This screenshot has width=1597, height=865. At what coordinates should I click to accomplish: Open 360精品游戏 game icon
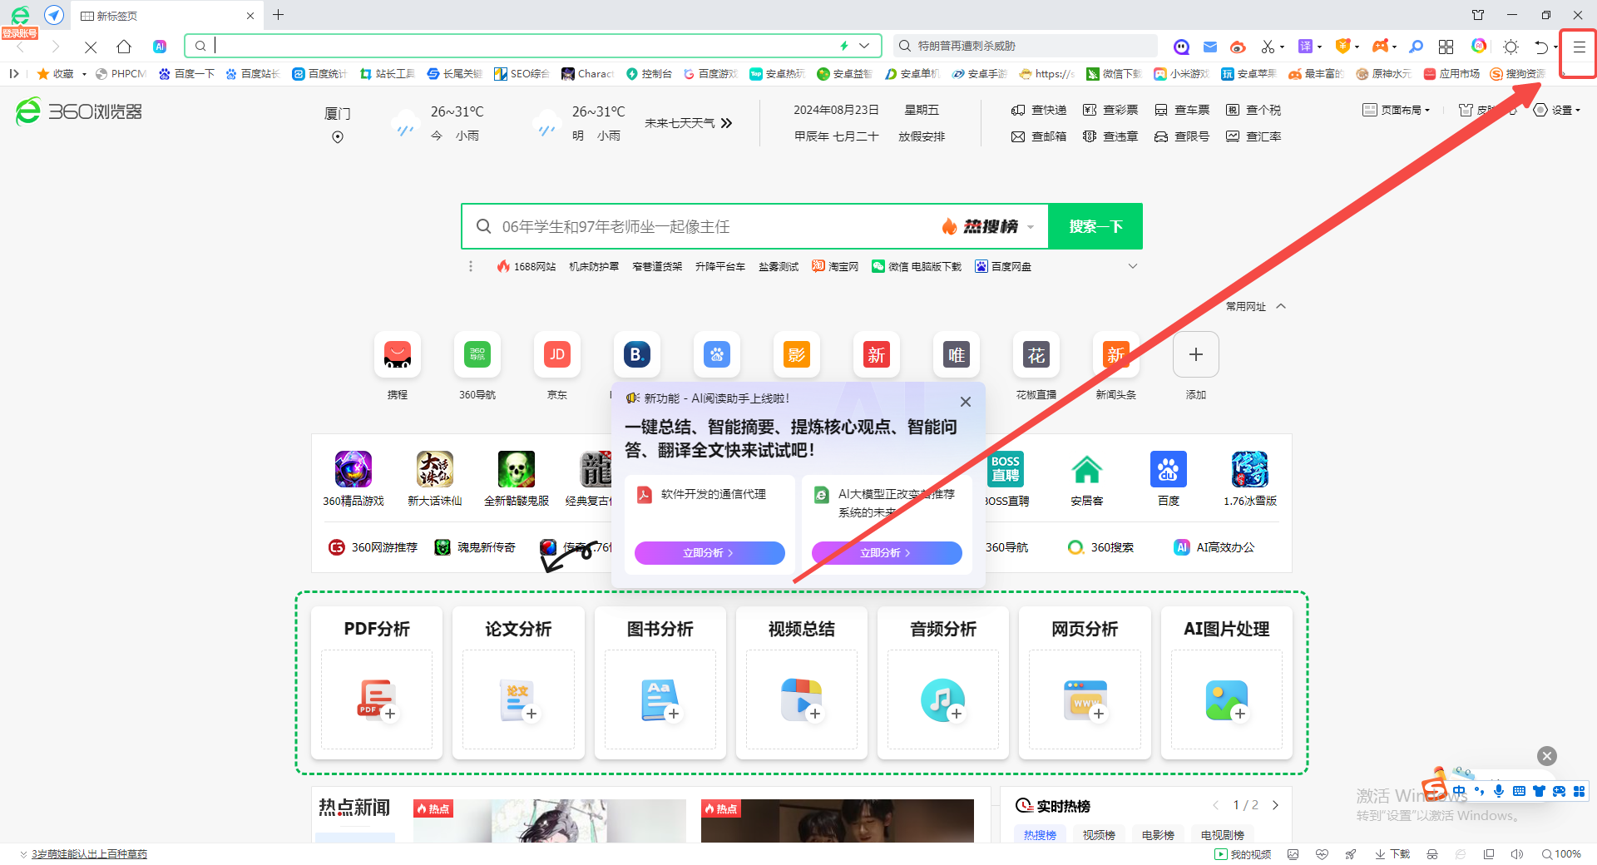click(354, 470)
